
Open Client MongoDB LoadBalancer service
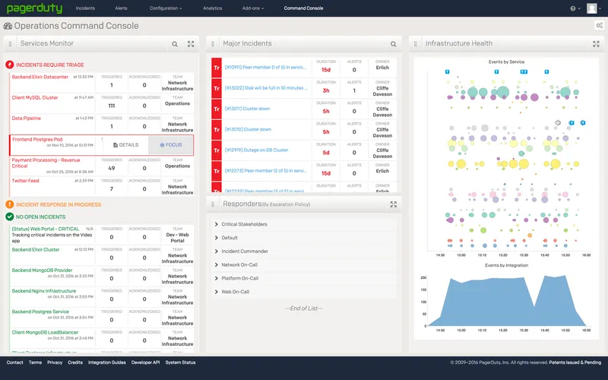tap(45, 332)
